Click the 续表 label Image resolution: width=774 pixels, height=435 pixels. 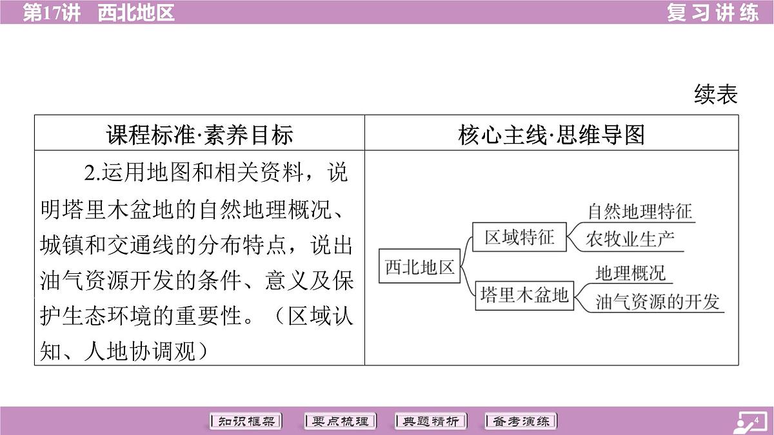click(715, 95)
